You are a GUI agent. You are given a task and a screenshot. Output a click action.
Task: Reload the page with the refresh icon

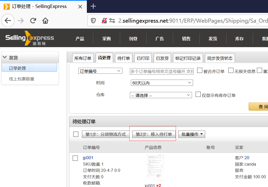coord(33,21)
